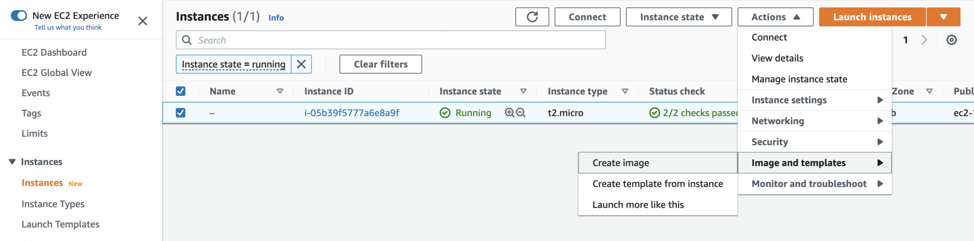Click the refresh instances icon button
This screenshot has height=241, width=974.
(532, 17)
